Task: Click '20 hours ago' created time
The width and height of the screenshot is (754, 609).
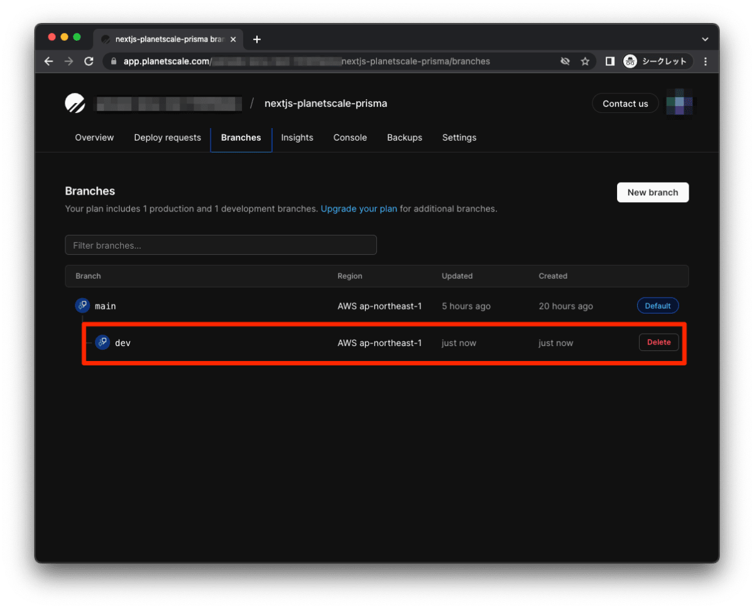Action: click(x=565, y=306)
